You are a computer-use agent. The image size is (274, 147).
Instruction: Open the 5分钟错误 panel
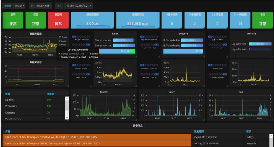[172, 20]
